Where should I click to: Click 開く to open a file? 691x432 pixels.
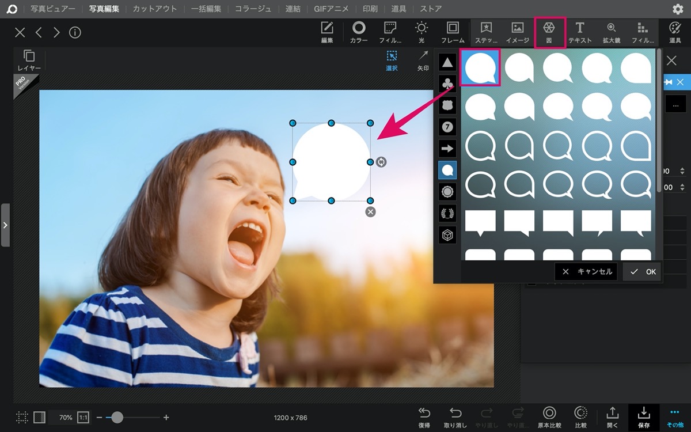click(612, 417)
